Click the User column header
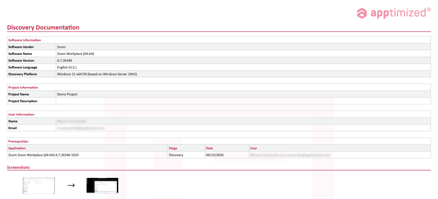 point(254,148)
